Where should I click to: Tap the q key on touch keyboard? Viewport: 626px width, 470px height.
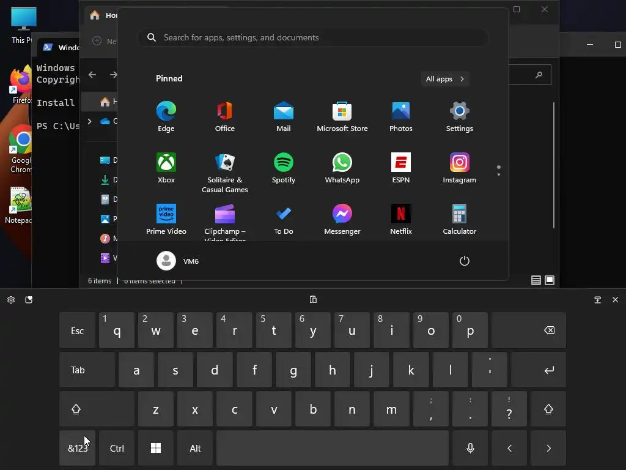pyautogui.click(x=117, y=330)
